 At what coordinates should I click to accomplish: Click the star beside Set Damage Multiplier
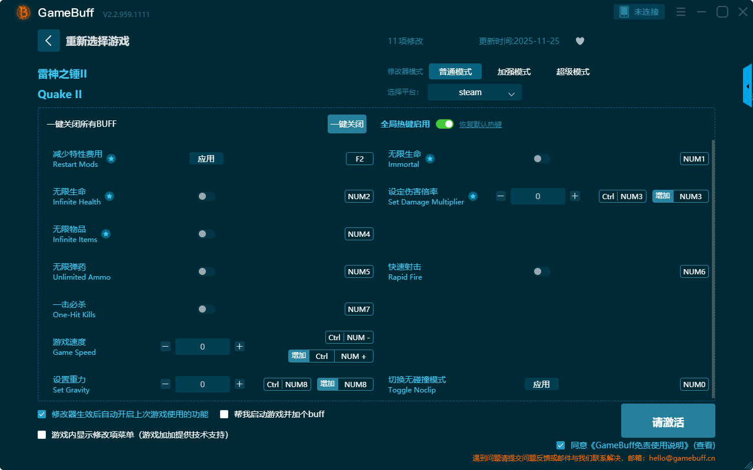tap(473, 196)
